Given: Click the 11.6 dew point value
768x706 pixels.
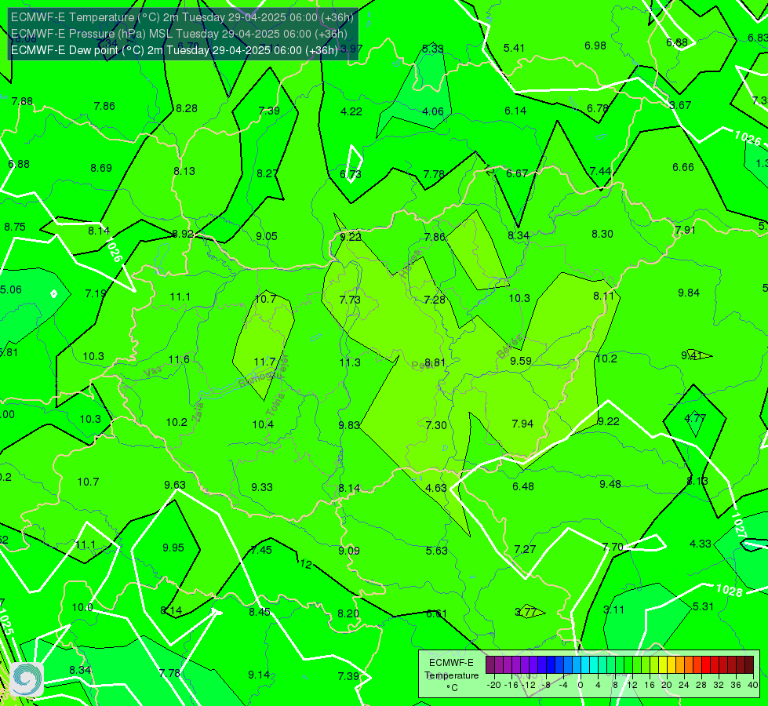Looking at the screenshot, I should point(179,359).
